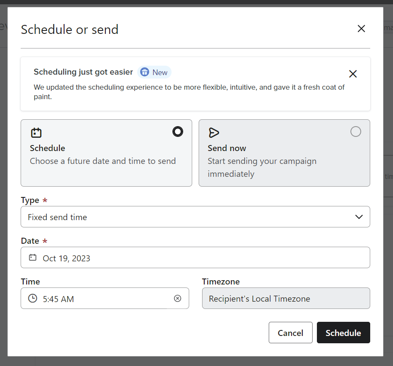
Task: Click the calendar icon on Schedule card
Action: point(36,133)
